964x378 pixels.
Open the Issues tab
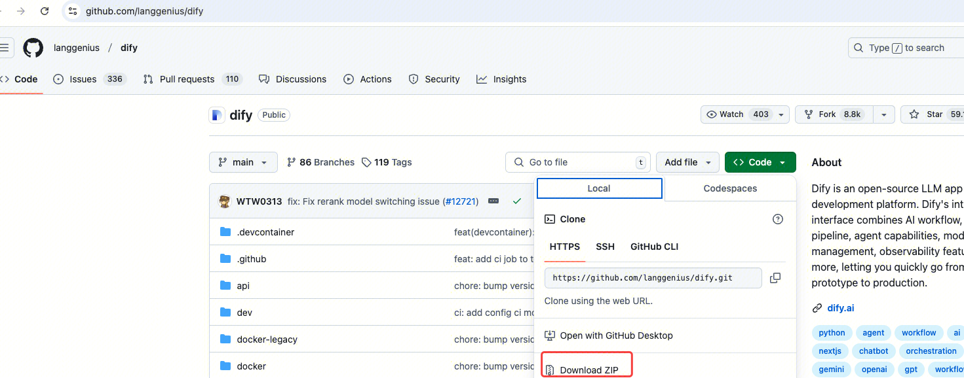pyautogui.click(x=88, y=79)
